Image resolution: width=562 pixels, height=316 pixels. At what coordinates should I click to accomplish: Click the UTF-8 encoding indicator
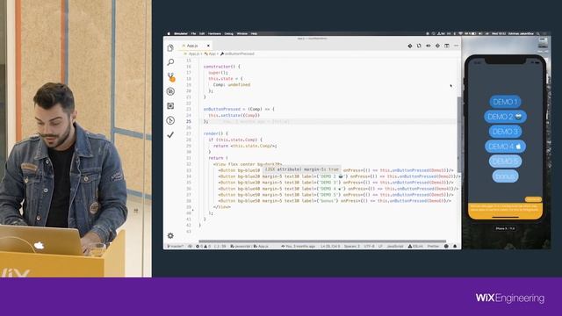pos(369,247)
